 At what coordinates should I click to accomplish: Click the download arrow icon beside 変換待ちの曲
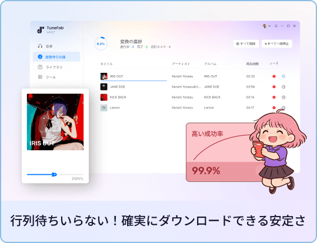click(x=40, y=57)
